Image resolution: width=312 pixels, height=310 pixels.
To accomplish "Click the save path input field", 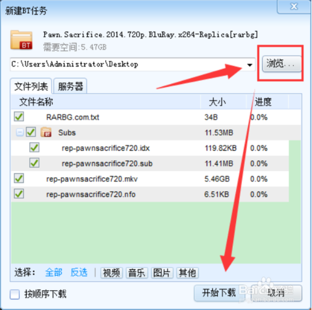I will point(128,65).
